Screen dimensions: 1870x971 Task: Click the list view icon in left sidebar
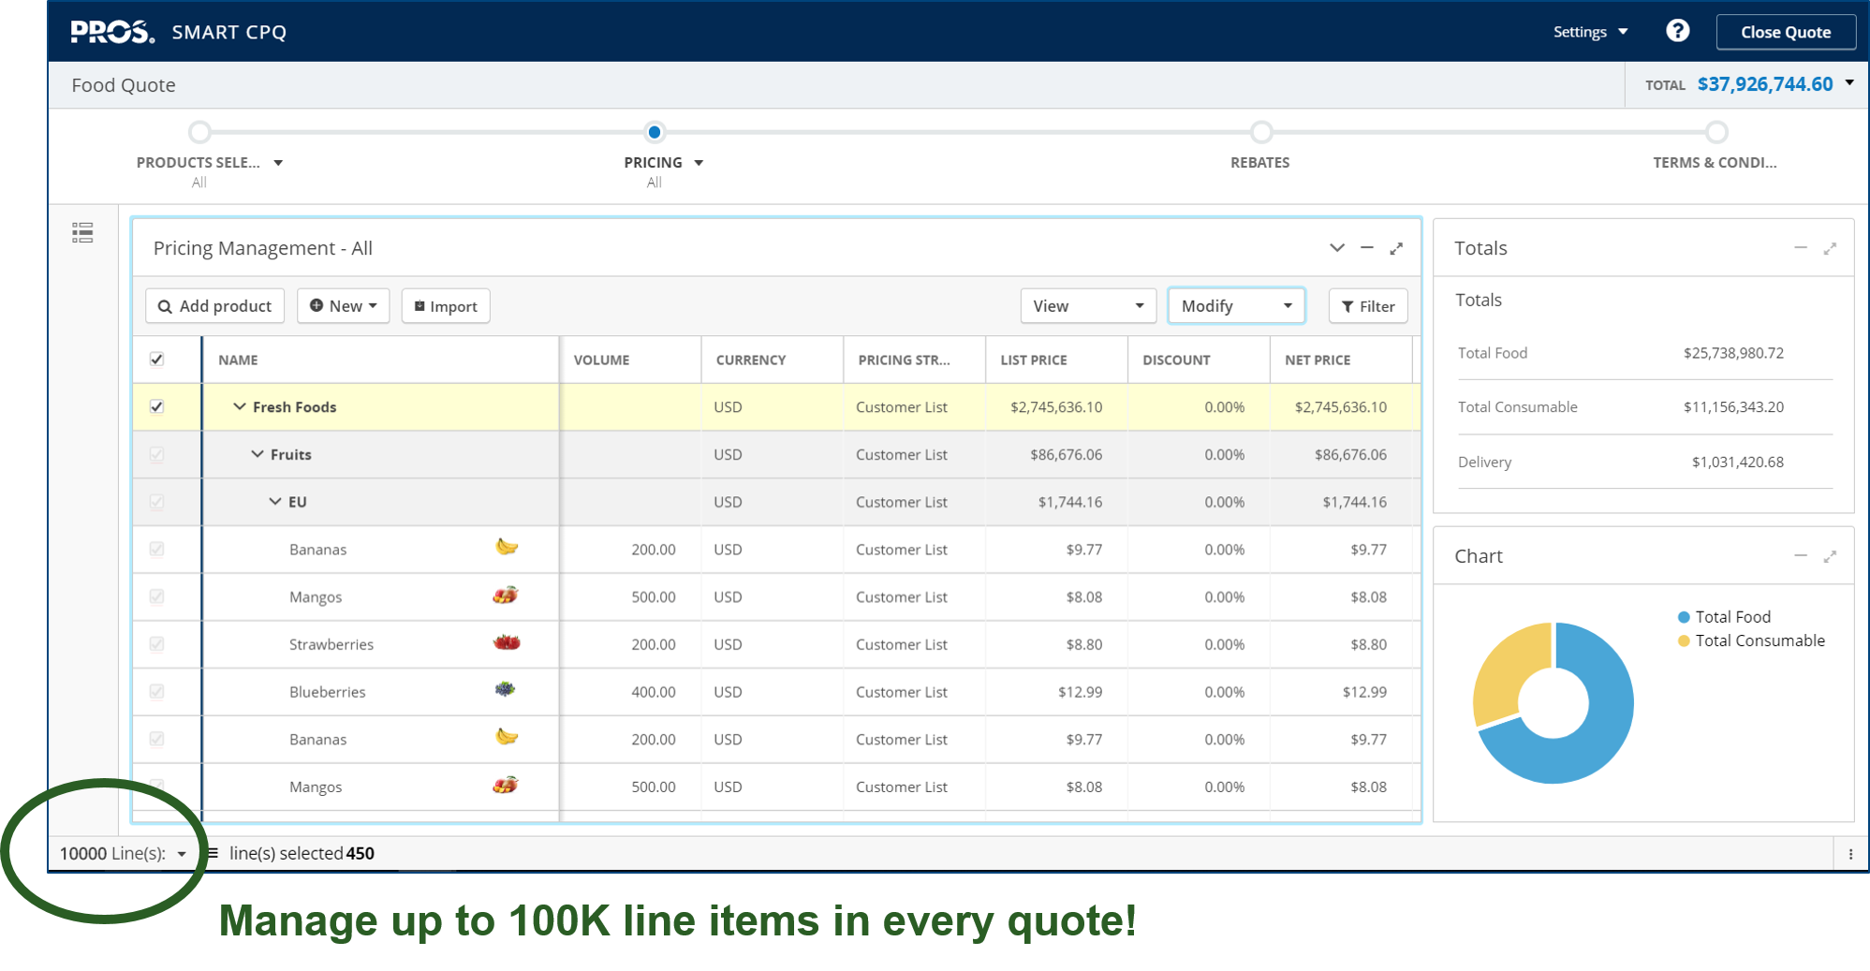pos(82,233)
